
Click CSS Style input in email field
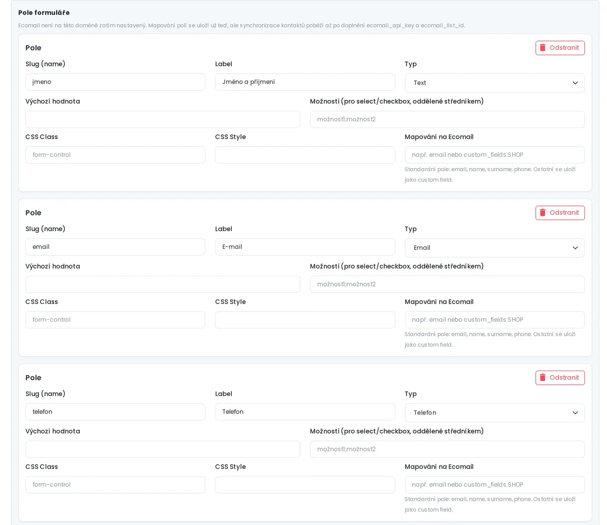coord(305,320)
